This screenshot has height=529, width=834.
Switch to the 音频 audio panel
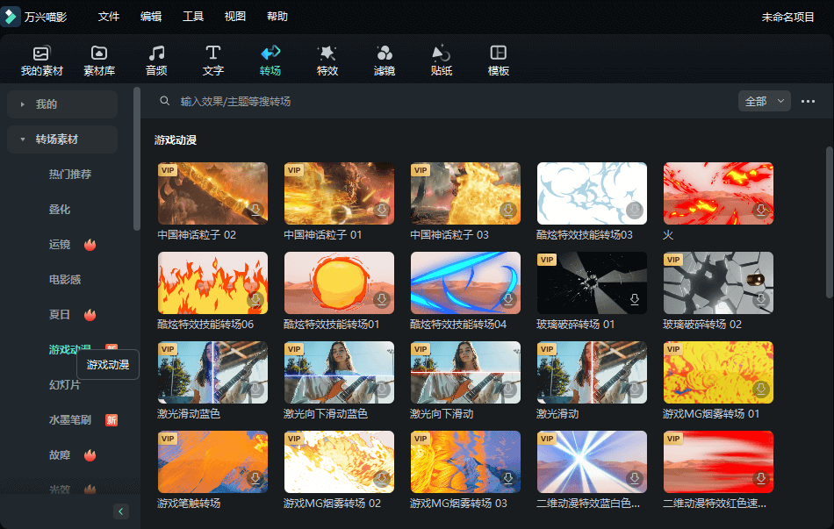(x=156, y=61)
